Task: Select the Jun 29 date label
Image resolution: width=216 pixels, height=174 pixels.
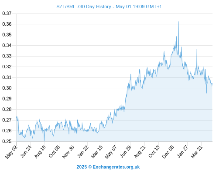Action: point(126,152)
